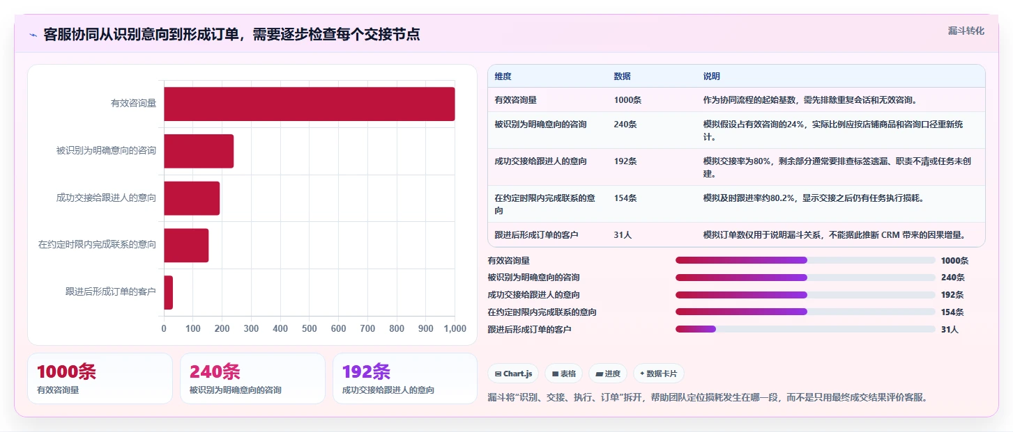Click the 在约定时限内完成联系的意向 progress bar
Viewport: 1013px width, 432px height.
pos(805,312)
